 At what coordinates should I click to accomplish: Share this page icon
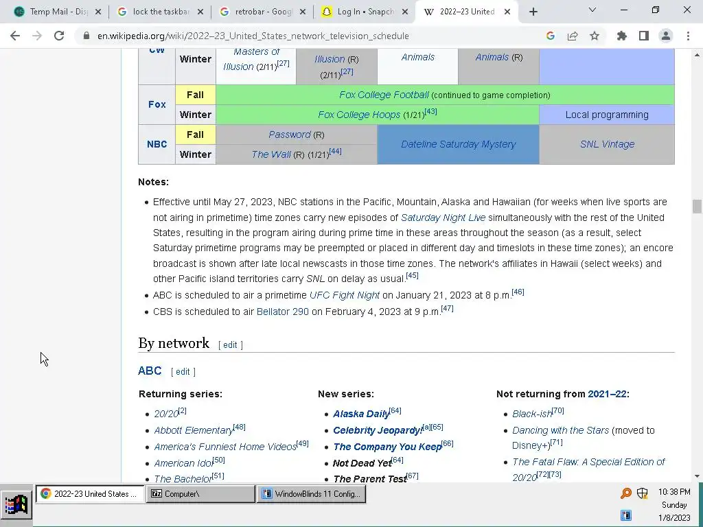coord(573,36)
